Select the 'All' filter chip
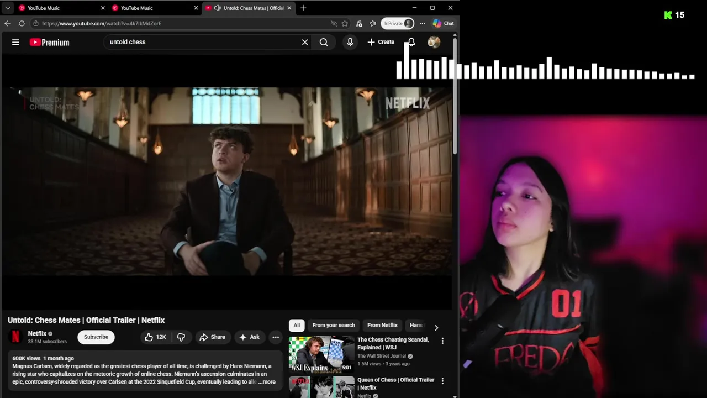 (x=297, y=325)
